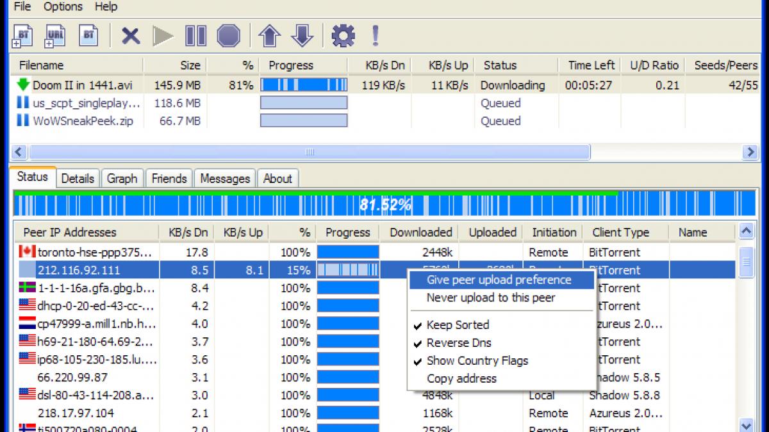Uncheck Reverse Dns in context menu
Viewport: 769px width, 432px height.
(x=459, y=343)
